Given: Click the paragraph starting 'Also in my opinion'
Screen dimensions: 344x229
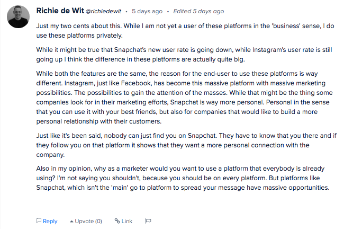Looking at the screenshot, I should [x=183, y=178].
